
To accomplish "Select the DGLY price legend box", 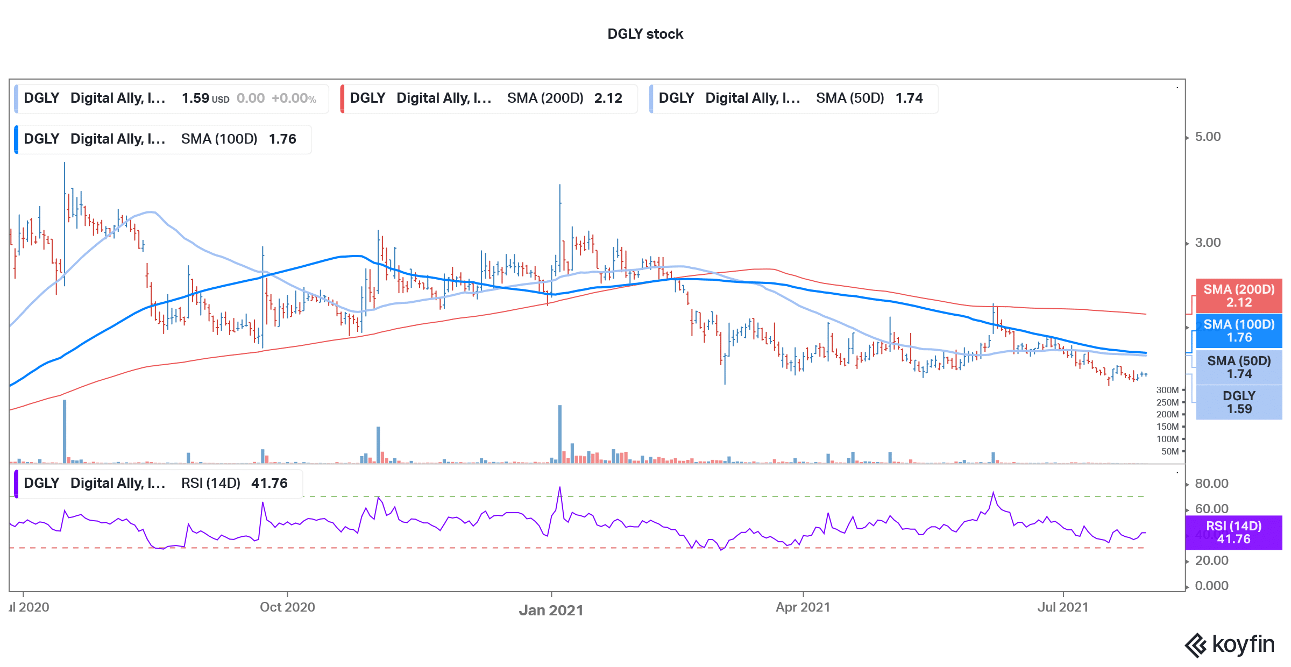I will point(172,98).
